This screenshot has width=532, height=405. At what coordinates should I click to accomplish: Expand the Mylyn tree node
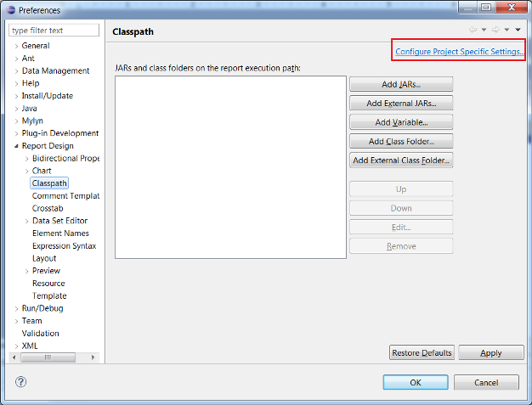coord(16,121)
